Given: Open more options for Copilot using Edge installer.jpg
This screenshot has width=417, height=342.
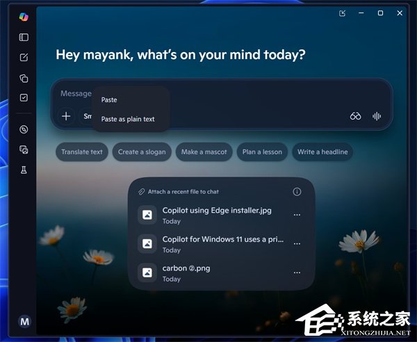Looking at the screenshot, I should click(x=297, y=215).
